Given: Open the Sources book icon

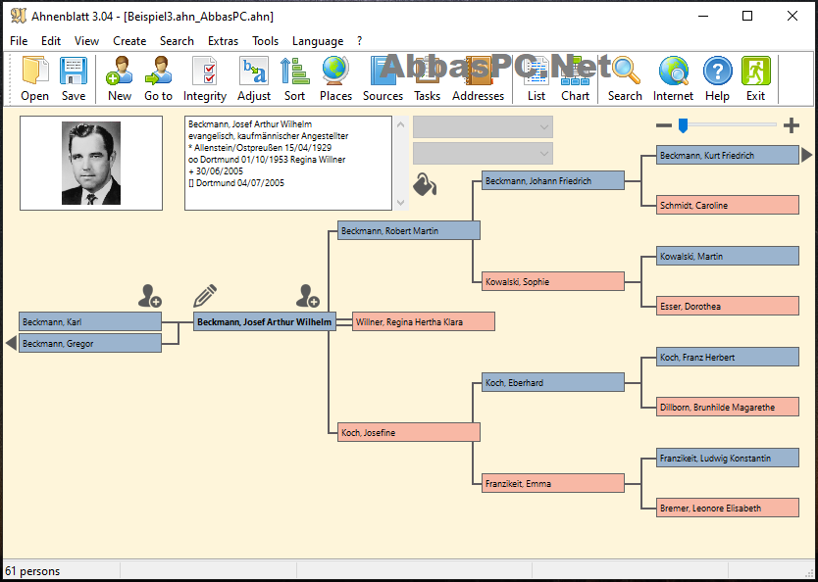Looking at the screenshot, I should [383, 71].
